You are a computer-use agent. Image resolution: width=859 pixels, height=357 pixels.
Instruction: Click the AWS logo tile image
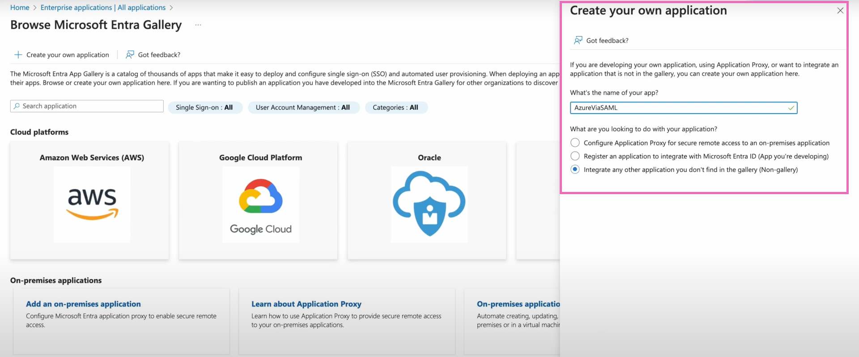(92, 204)
